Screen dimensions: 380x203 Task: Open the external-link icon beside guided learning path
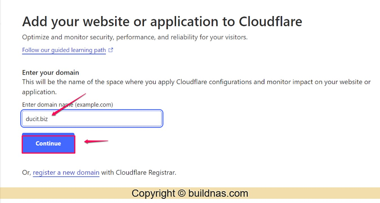[111, 50]
